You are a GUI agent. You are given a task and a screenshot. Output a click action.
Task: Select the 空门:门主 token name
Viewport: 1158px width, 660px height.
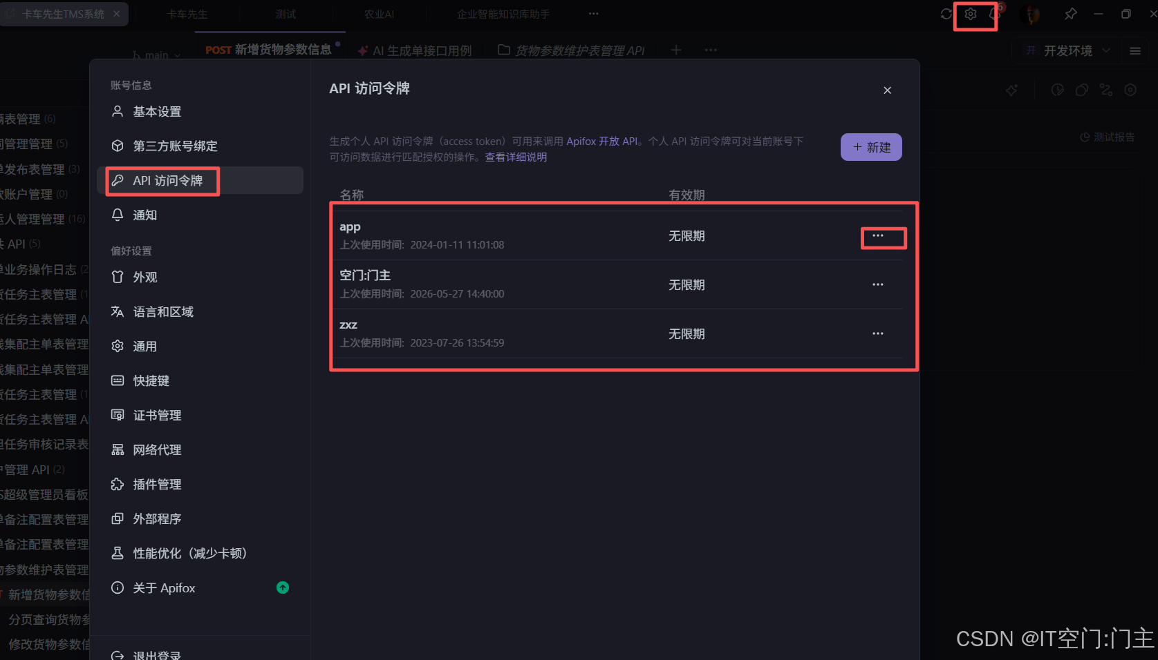(x=365, y=275)
